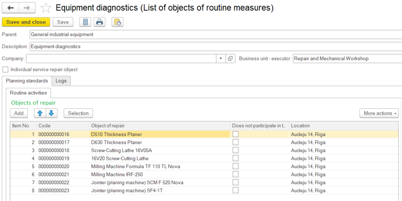Click the Save and close button

point(26,22)
